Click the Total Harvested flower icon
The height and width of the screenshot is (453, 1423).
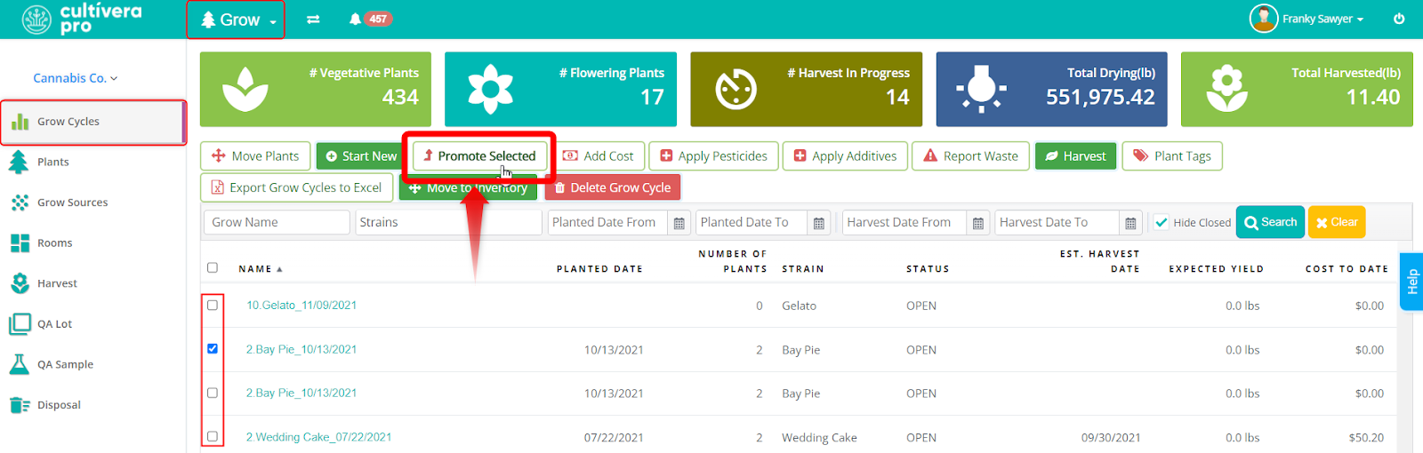point(1227,89)
